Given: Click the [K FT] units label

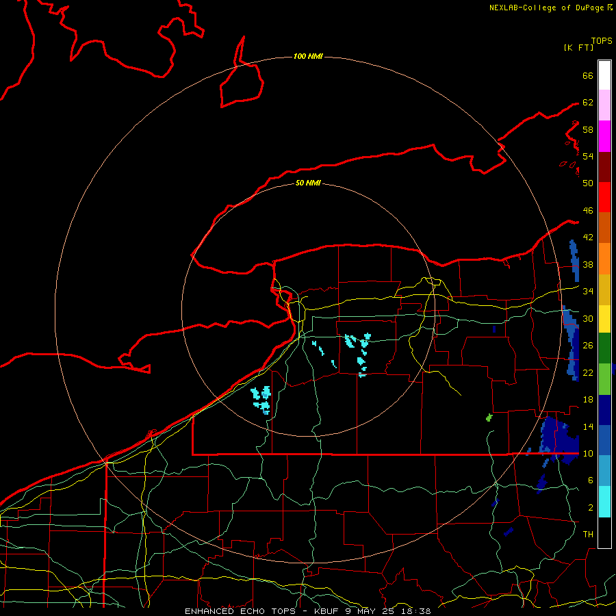Looking at the screenshot, I should pos(578,47).
